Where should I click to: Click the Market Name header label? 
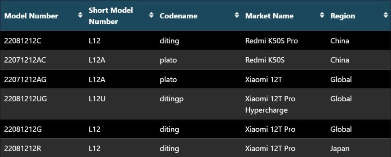click(x=269, y=16)
